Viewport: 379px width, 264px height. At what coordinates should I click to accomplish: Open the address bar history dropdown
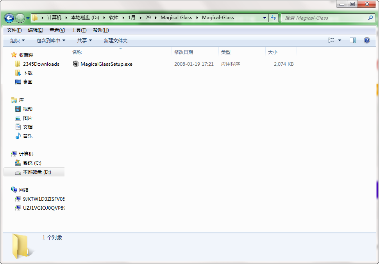click(265, 18)
